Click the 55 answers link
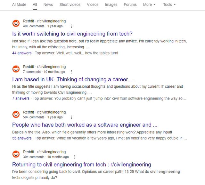This screenshot has height=185, width=205. pyautogui.click(x=22, y=138)
